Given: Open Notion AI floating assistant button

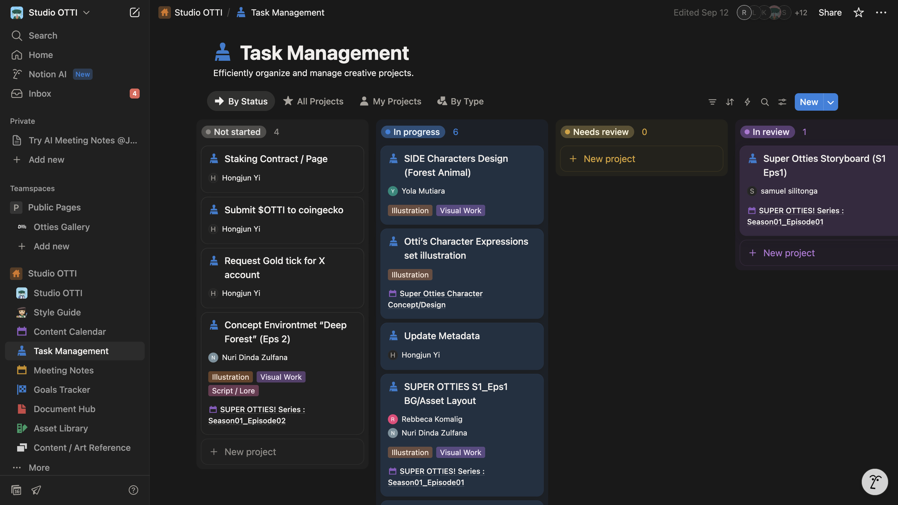Looking at the screenshot, I should (875, 482).
